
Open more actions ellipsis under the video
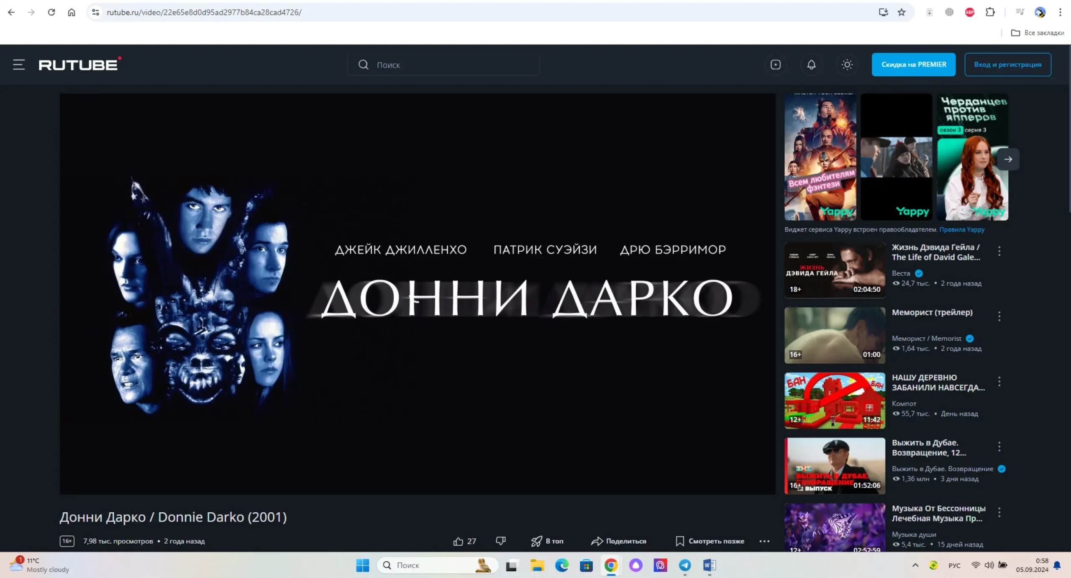click(764, 541)
